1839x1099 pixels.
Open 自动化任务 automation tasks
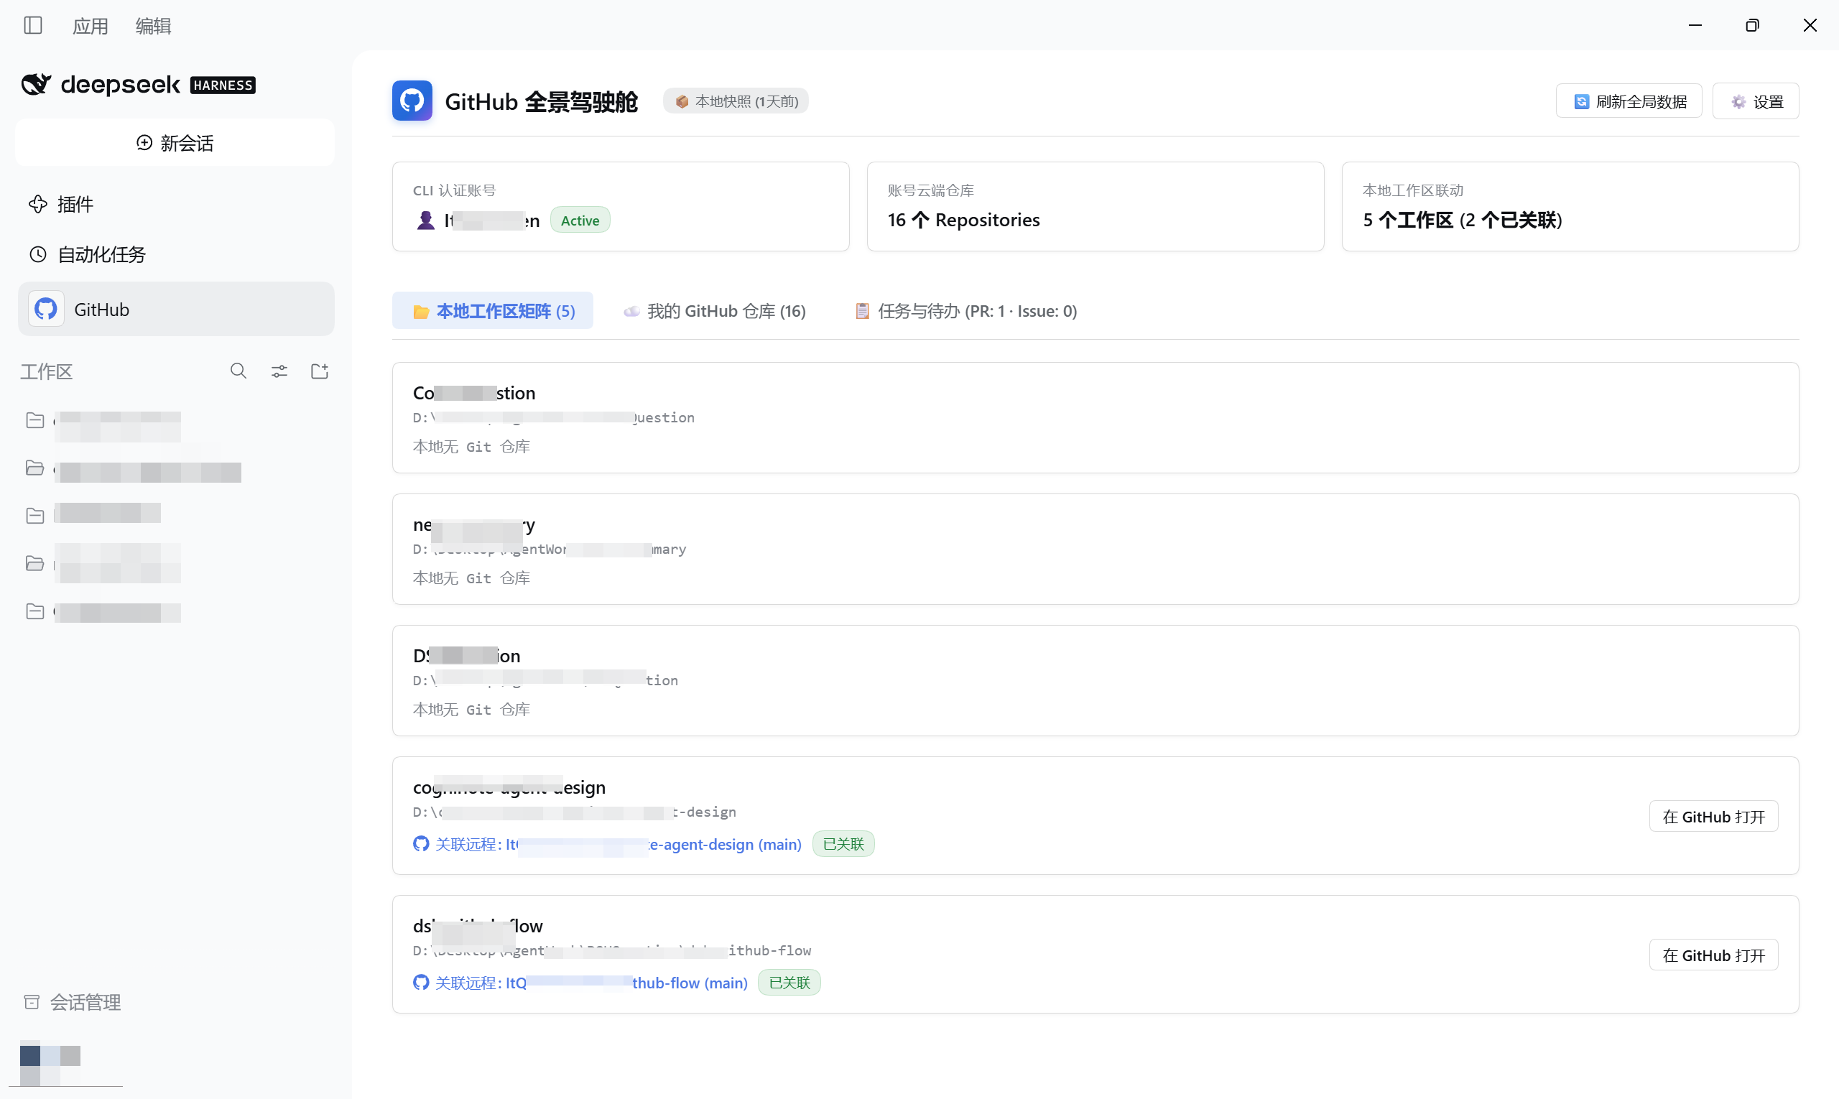87,255
